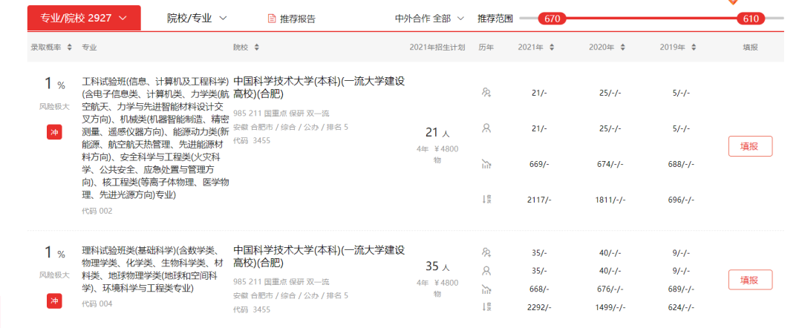Screen dimensions: 802x328
Task: Click red 冲 badge in second row
Action: (54, 301)
